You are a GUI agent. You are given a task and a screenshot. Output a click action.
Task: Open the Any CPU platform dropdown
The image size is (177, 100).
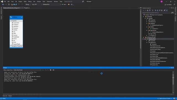pyautogui.click(x=37, y=4)
